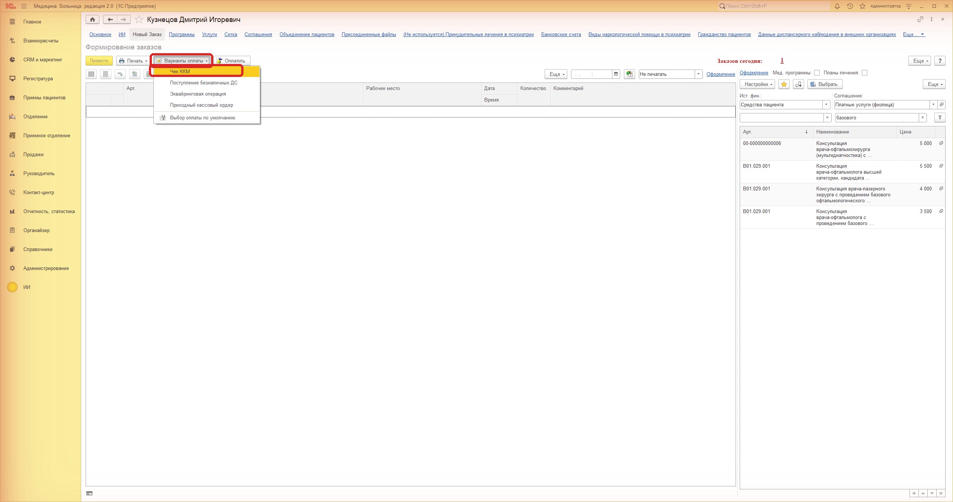
Task: Click the yellow star favorites button
Action: (784, 84)
